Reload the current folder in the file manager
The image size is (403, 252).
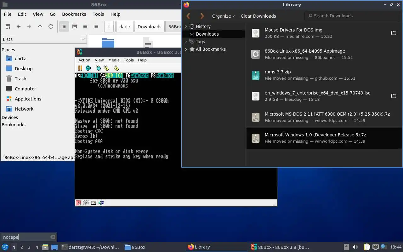click(x=51, y=26)
